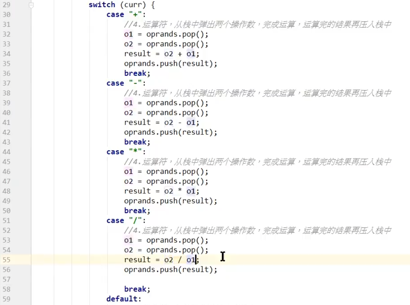Click 'o1 = oprands.pop();' on line 46
The width and height of the screenshot is (410, 305).
tap(166, 172)
